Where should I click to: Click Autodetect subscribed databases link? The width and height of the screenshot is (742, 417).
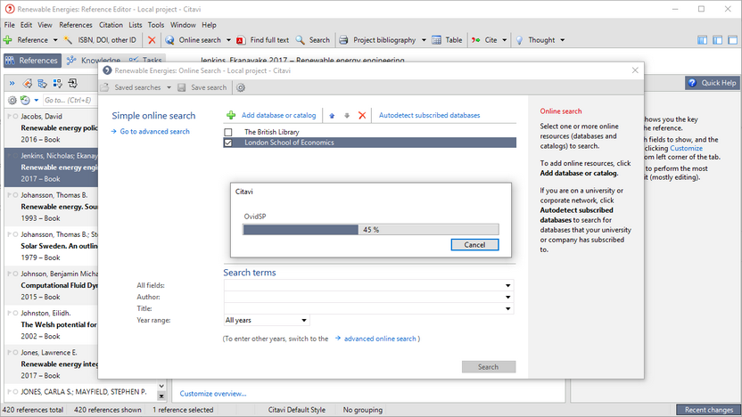(429, 115)
